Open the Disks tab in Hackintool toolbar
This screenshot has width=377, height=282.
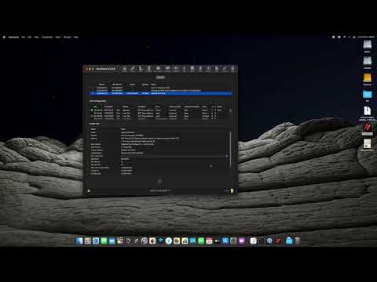pyautogui.click(x=192, y=69)
